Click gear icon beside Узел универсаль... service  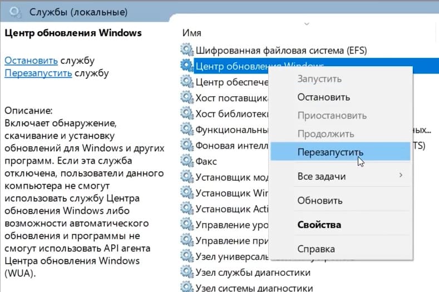(187, 256)
